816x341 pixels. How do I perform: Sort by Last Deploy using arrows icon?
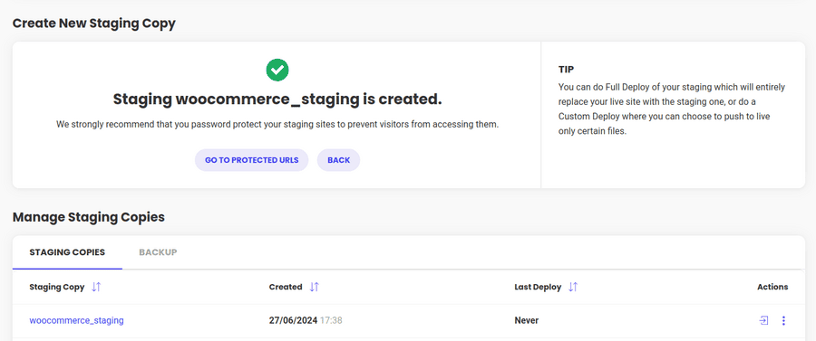pos(573,287)
